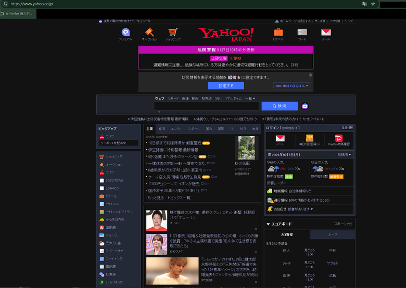The image size is (406, 288).
Task: Switch to the 経済 news tab
Action: click(162, 129)
